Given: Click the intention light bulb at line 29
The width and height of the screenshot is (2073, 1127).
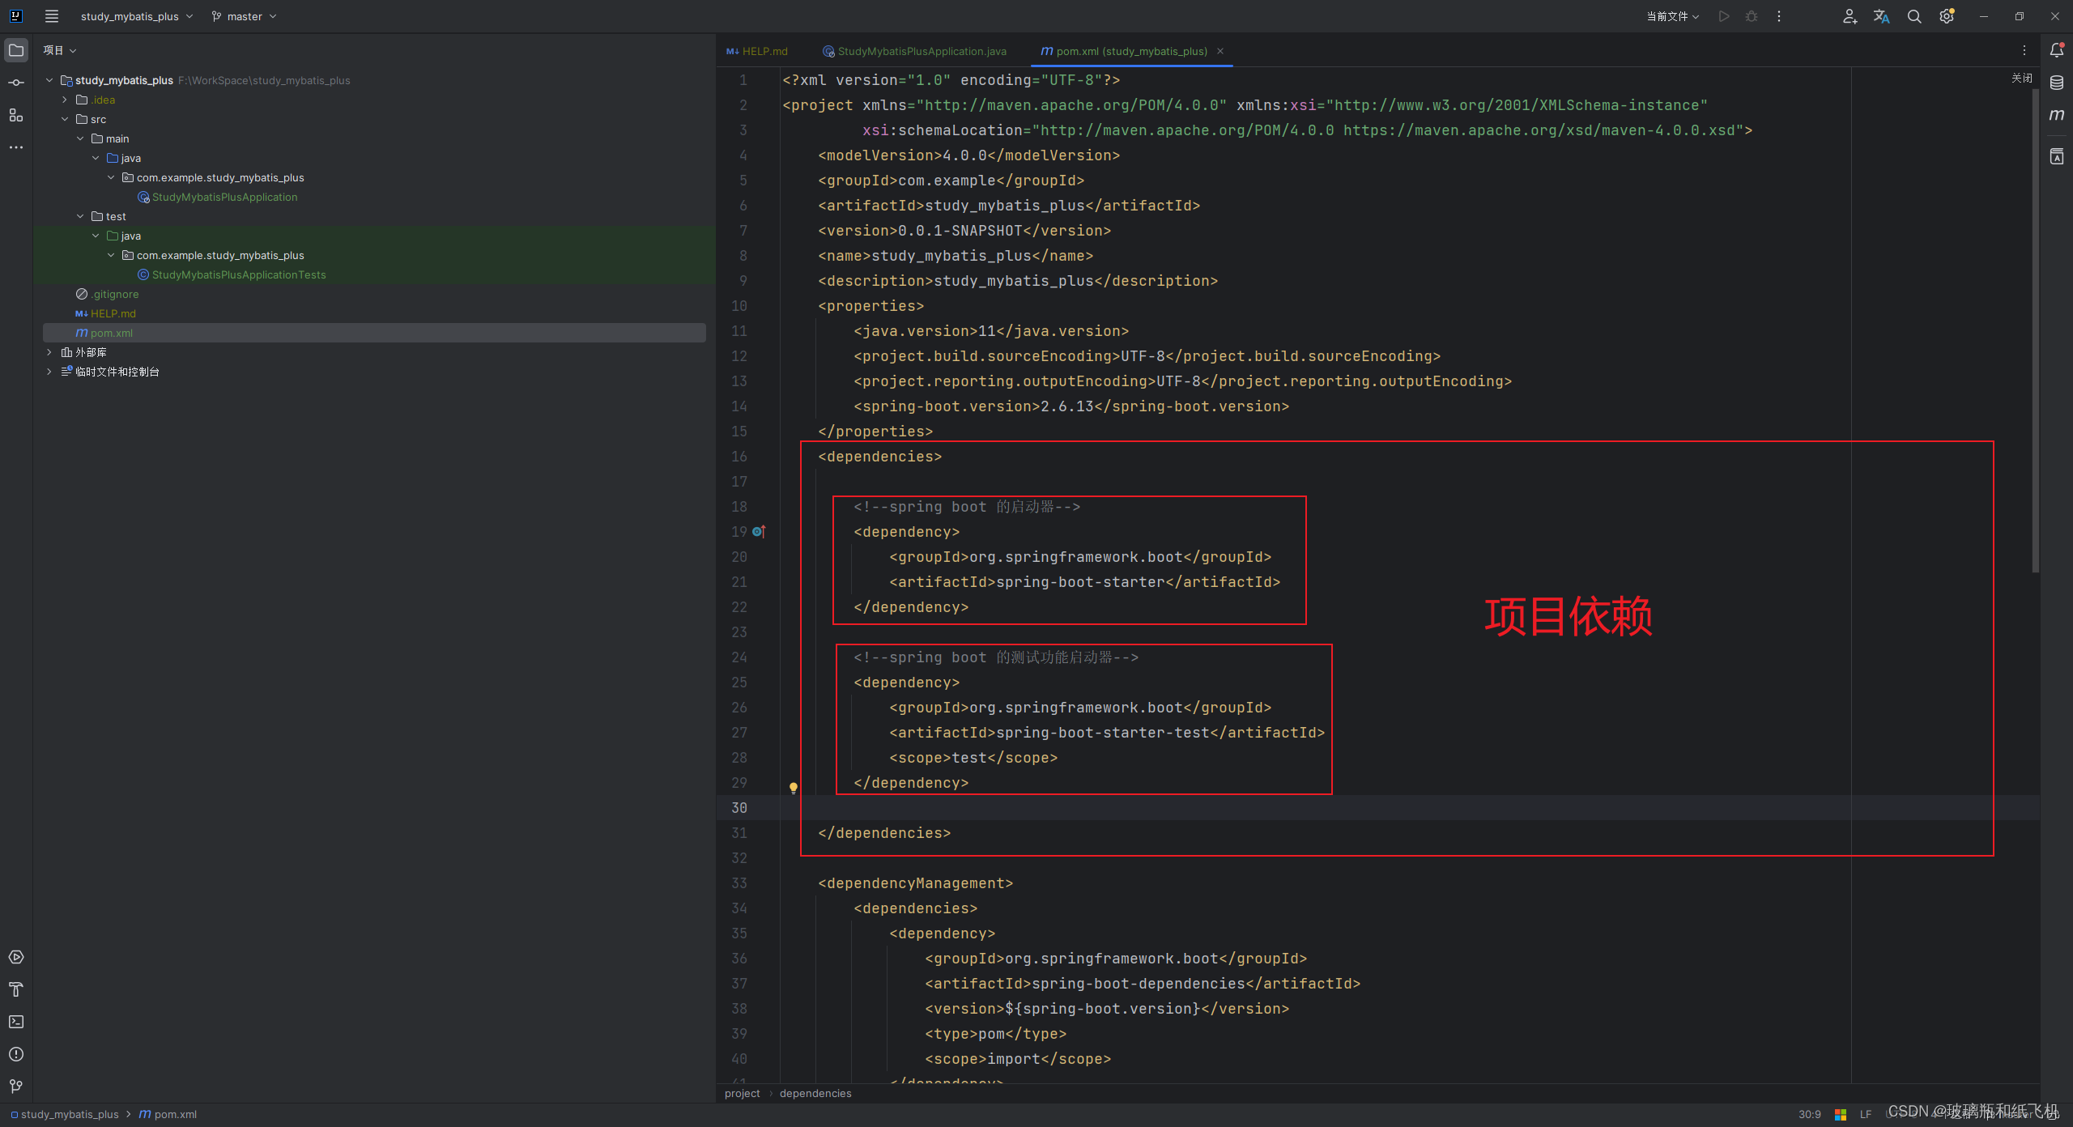Looking at the screenshot, I should tap(794, 788).
